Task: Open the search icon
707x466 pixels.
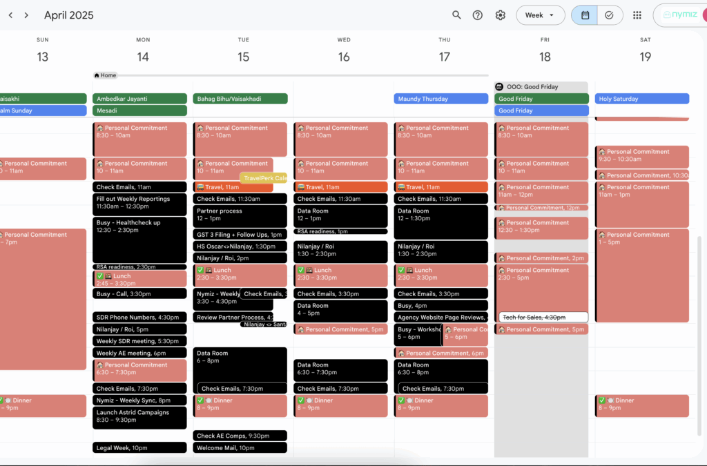Action: [x=456, y=14]
